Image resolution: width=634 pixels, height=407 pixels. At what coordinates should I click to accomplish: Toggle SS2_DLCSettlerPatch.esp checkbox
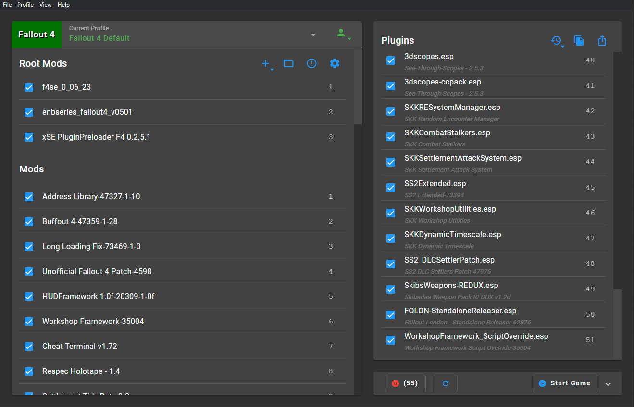391,264
